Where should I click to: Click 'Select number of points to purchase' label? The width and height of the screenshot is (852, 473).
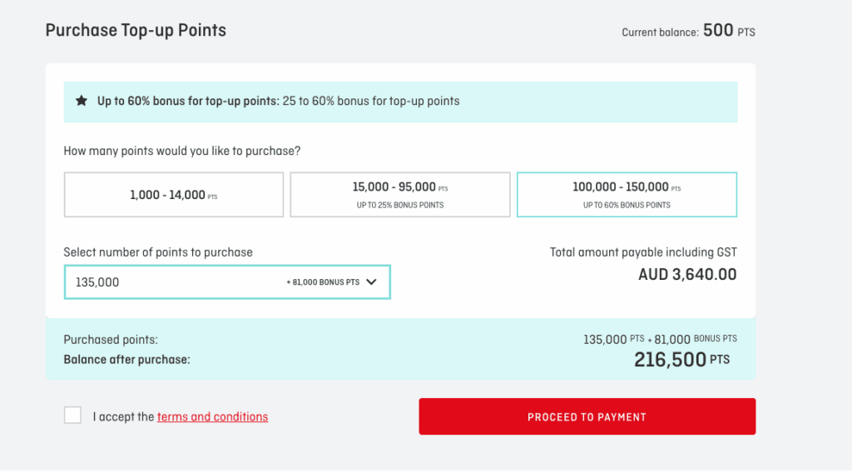pos(158,251)
